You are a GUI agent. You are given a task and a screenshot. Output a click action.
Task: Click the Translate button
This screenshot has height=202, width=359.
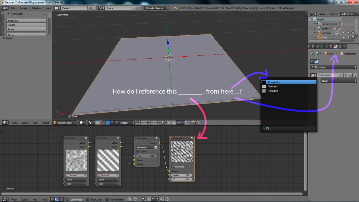point(26,21)
